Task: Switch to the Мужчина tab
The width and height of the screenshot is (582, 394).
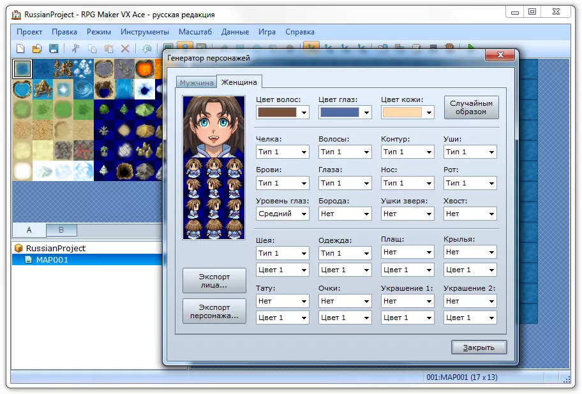Action: point(197,83)
